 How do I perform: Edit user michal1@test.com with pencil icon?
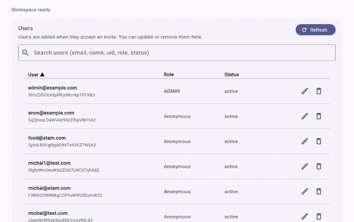(305, 166)
